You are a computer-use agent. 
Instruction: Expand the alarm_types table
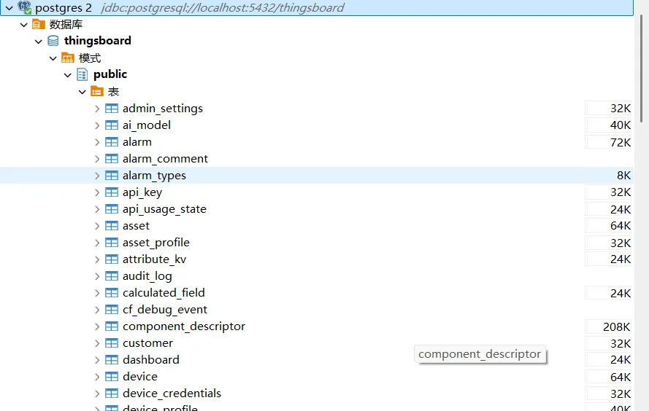pos(97,176)
